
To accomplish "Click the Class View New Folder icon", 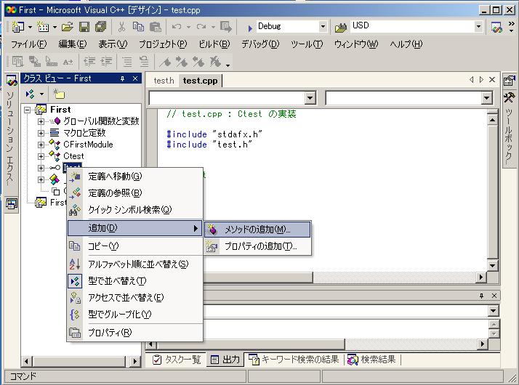I will (x=59, y=94).
